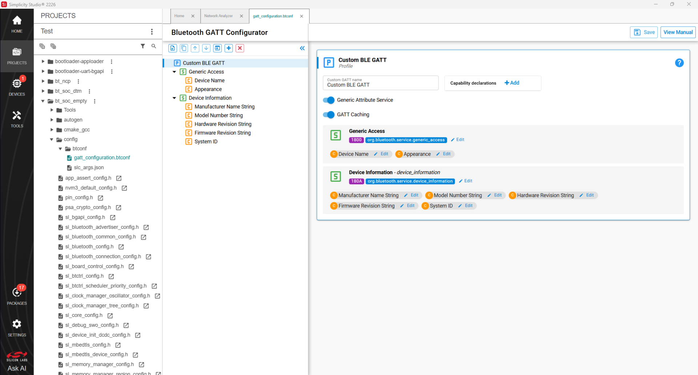Click the new item document icon in GATT toolbar

173,48
